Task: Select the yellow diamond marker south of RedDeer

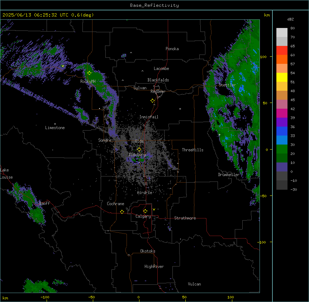Action: point(153,101)
